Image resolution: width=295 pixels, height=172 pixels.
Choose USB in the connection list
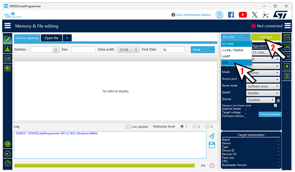236,62
